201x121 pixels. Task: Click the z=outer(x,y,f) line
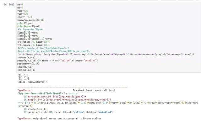tap(27, 57)
